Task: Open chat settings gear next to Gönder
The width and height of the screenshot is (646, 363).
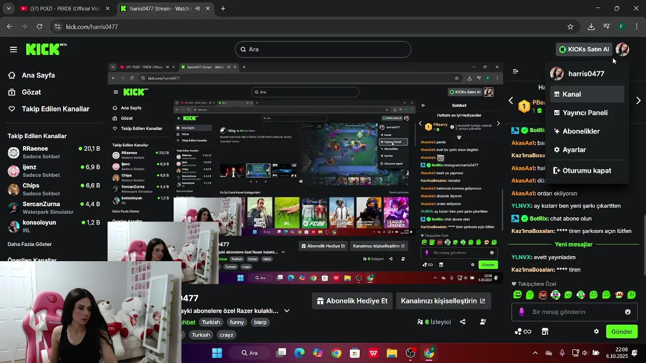Action: pos(596,331)
